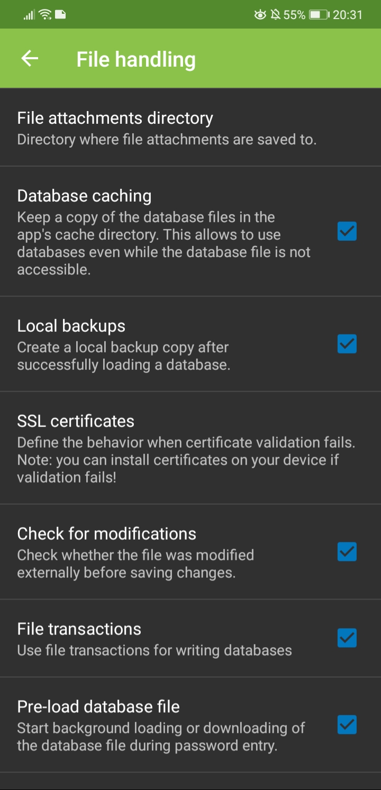Tap the Pre-load database file description text
Image resolution: width=381 pixels, height=790 pixels.
point(159,736)
